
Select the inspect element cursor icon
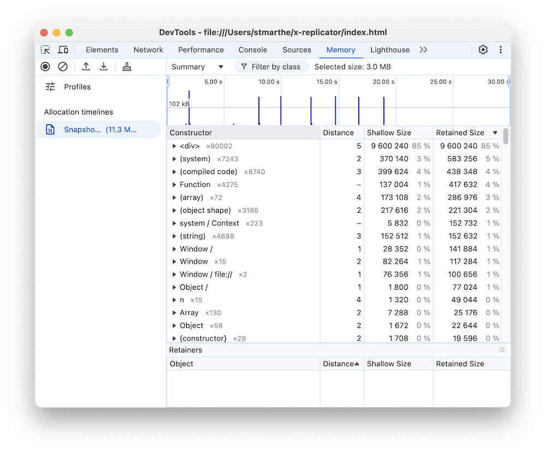[46, 50]
